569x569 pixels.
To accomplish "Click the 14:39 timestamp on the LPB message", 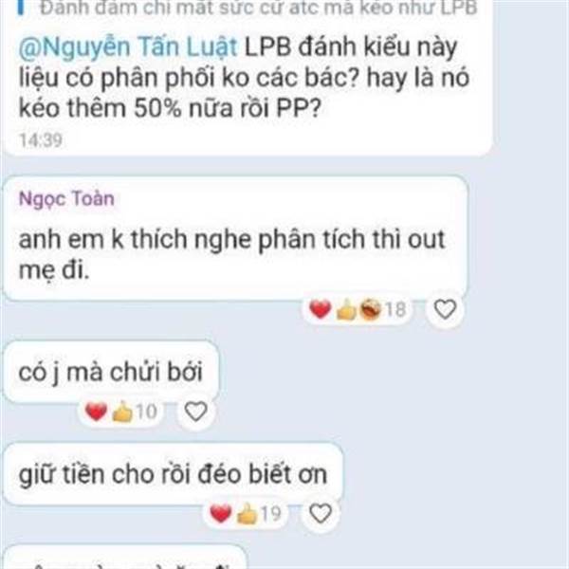I will tap(41, 140).
